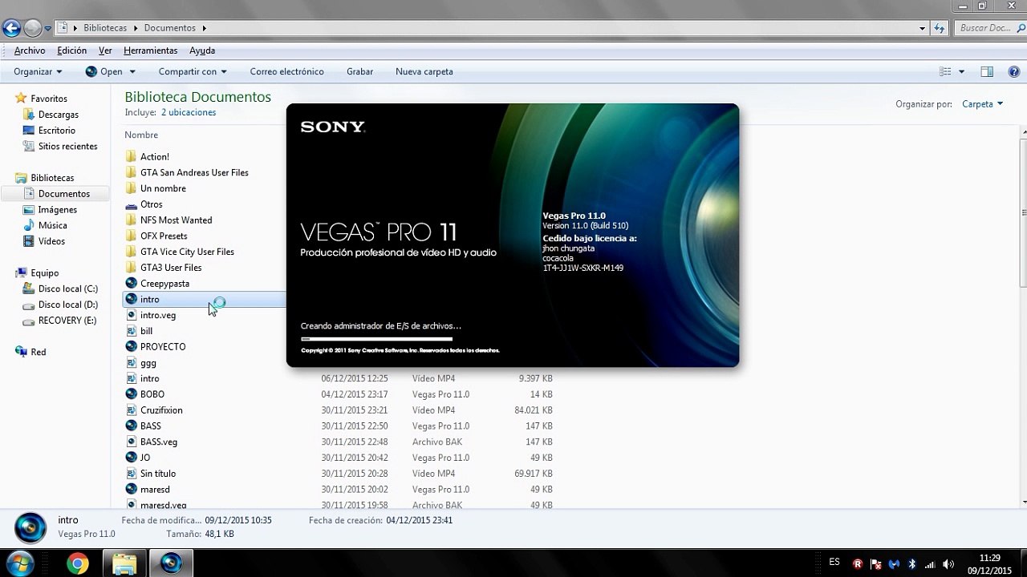Click the Cruzifixion video file icon
This screenshot has width=1027, height=577.
click(132, 410)
